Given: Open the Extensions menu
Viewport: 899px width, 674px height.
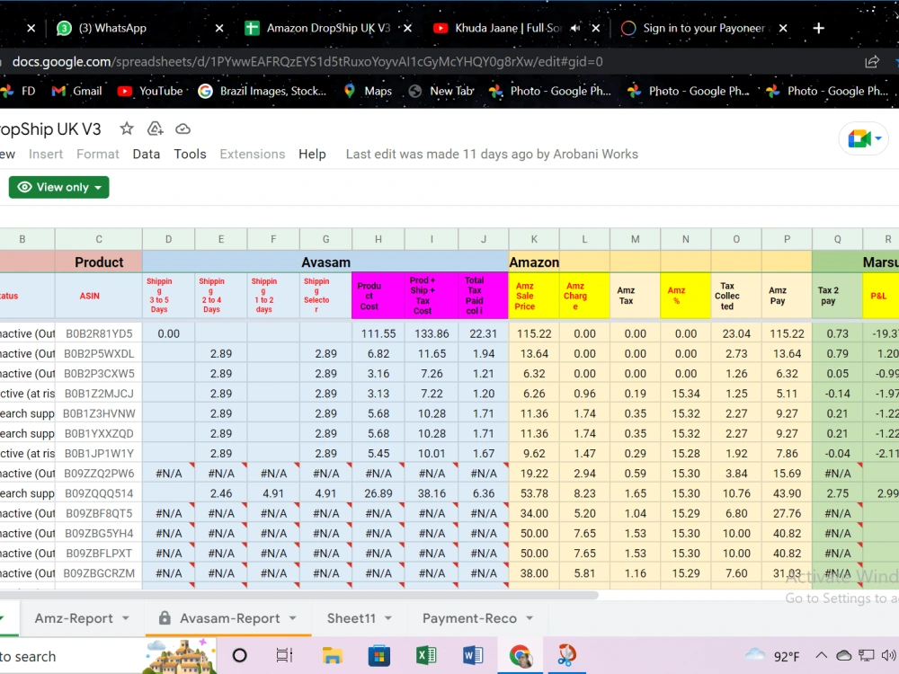Looking at the screenshot, I should tap(253, 155).
